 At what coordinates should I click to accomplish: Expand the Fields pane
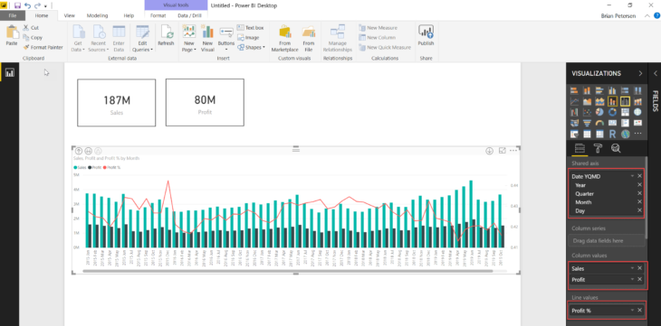click(x=655, y=73)
